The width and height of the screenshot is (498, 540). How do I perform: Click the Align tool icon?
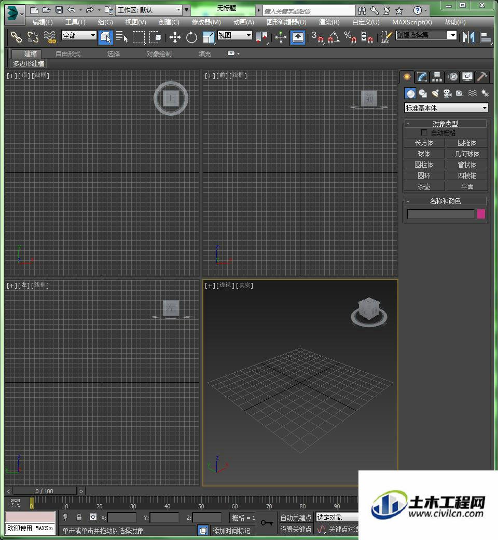click(485, 37)
